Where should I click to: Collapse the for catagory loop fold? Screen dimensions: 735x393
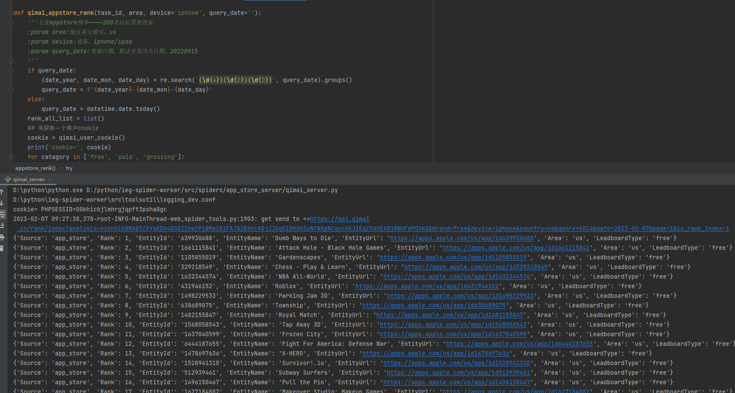click(11, 157)
